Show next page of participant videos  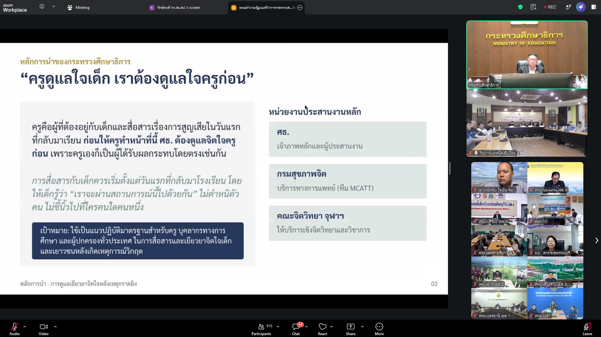596,241
